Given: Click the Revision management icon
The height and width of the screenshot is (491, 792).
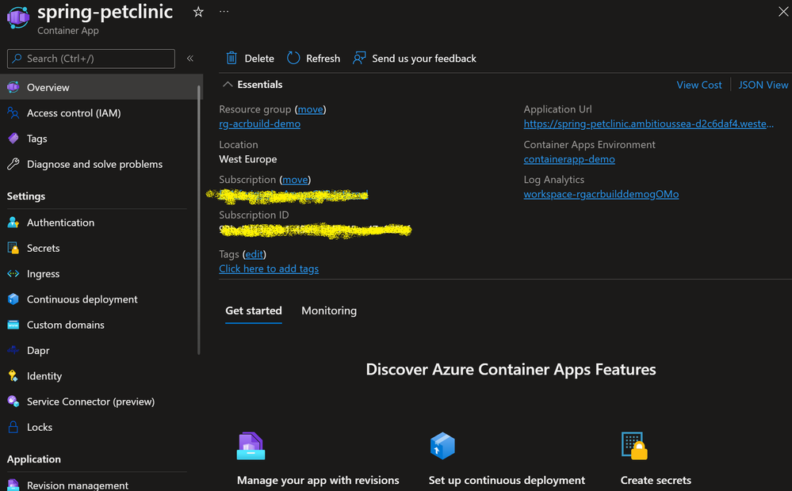Looking at the screenshot, I should [x=13, y=485].
